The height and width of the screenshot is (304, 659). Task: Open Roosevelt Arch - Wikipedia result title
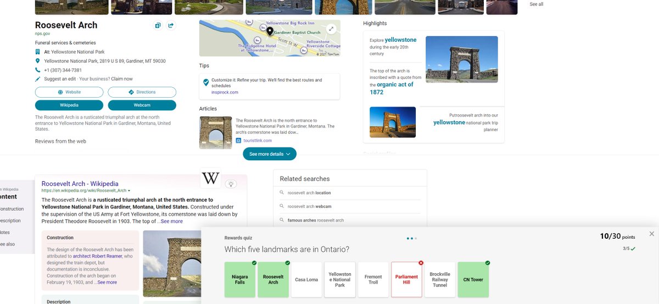pyautogui.click(x=80, y=184)
